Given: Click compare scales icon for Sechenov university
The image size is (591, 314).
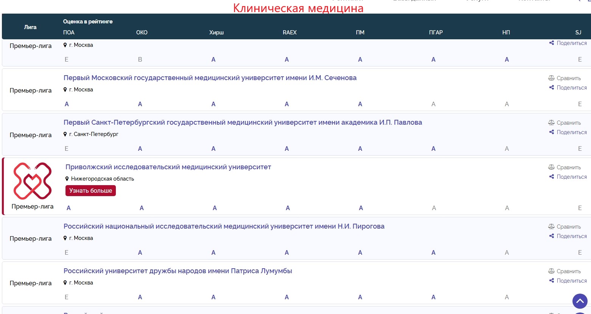Looking at the screenshot, I should pos(551,78).
